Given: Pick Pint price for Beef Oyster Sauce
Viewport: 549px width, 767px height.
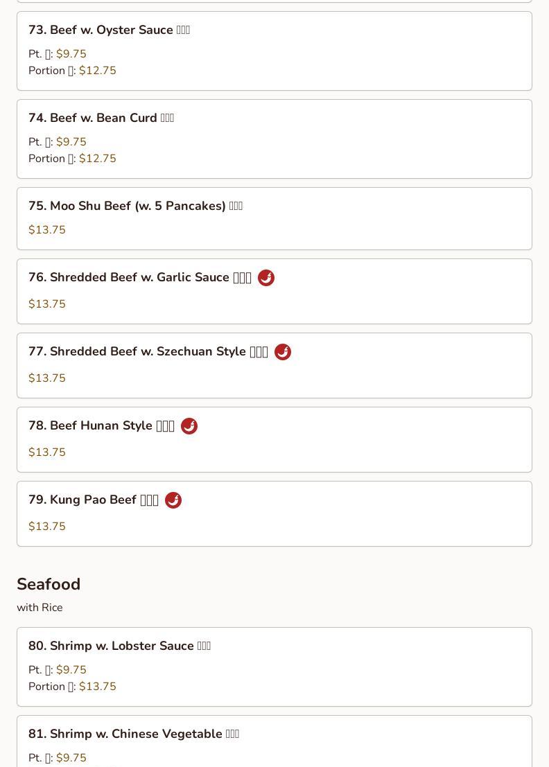Looking at the screenshot, I should pyautogui.click(x=71, y=54).
